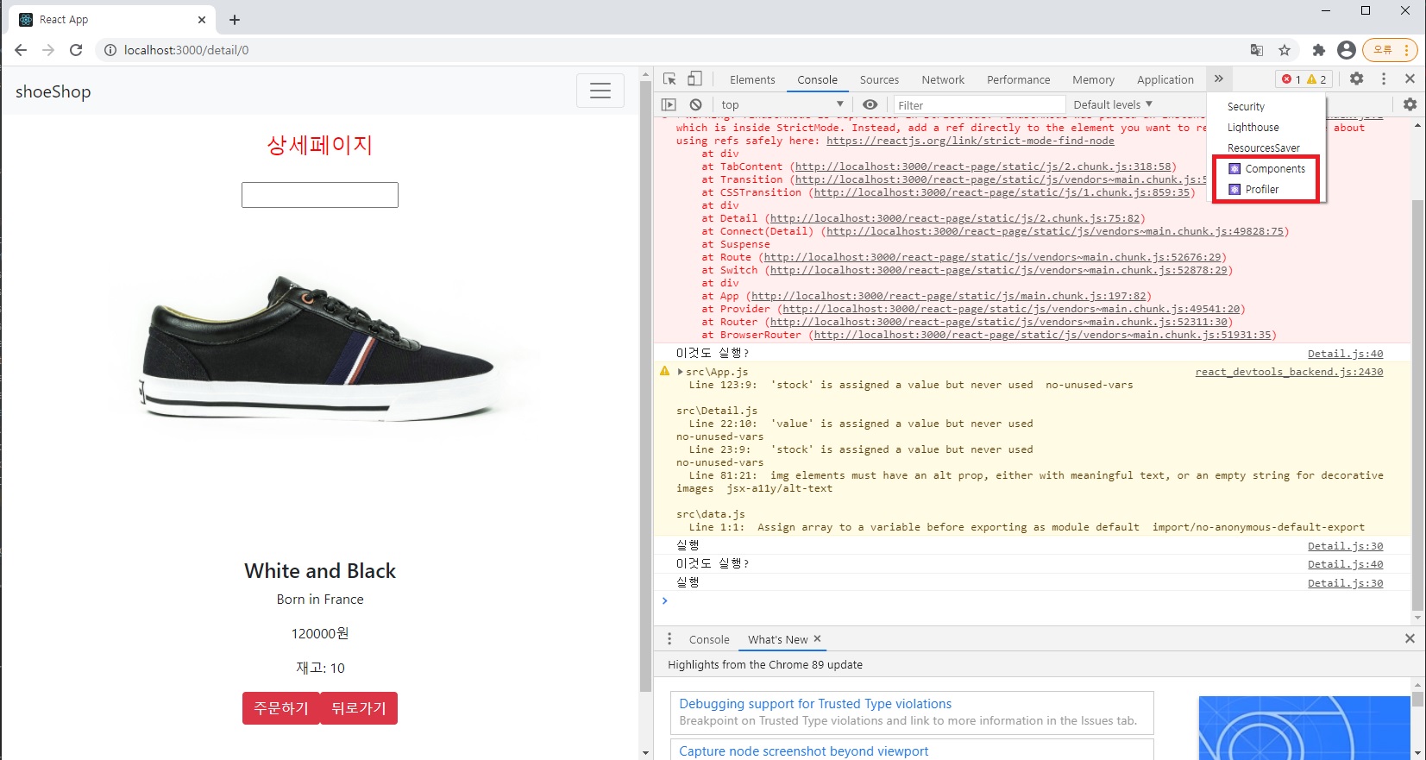The height and width of the screenshot is (760, 1426).
Task: Click the localhost address bar URL
Action: (186, 50)
